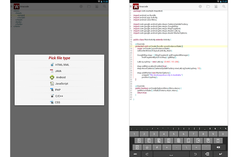240x157 pixels.
Task: Choose C/C++ in Pick file type dialog
Action: (x=60, y=96)
